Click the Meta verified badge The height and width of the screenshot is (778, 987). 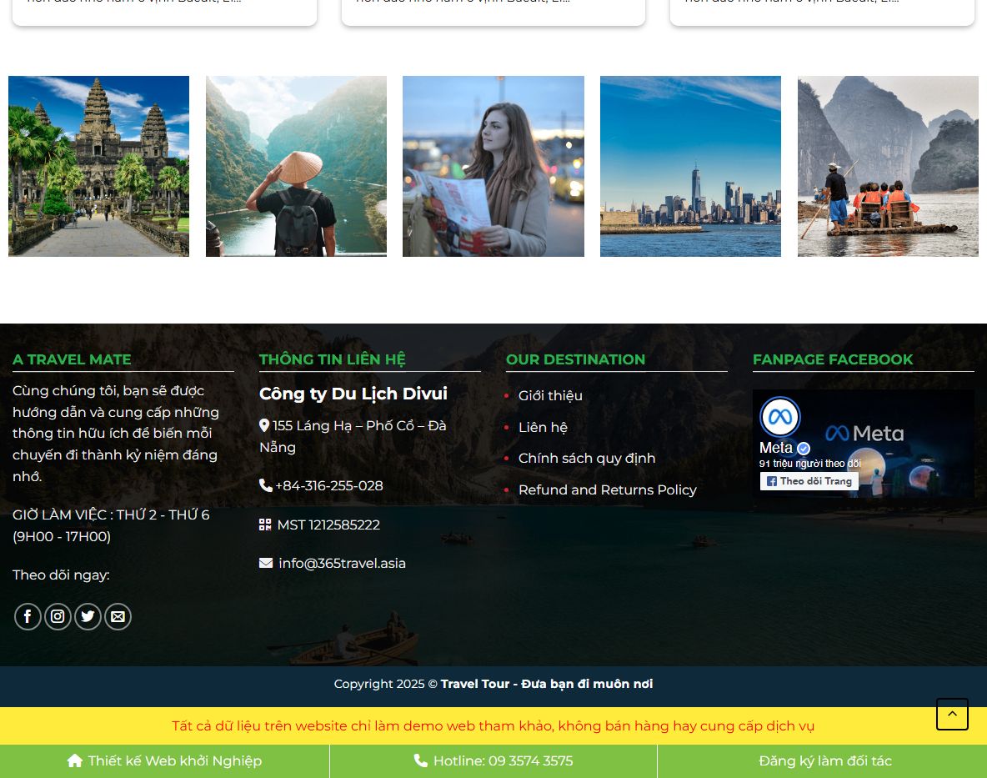[x=804, y=448]
